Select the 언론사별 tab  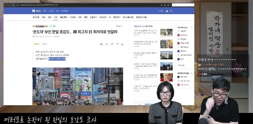coord(36,17)
